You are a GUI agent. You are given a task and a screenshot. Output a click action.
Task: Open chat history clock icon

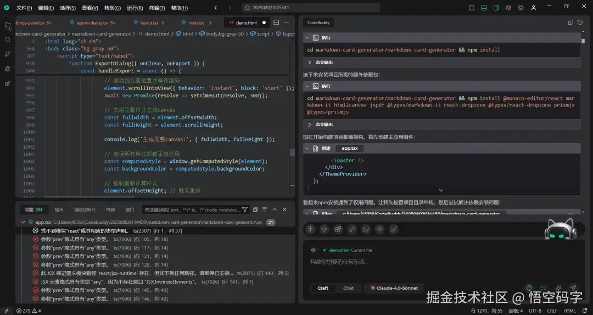[x=580, y=22]
